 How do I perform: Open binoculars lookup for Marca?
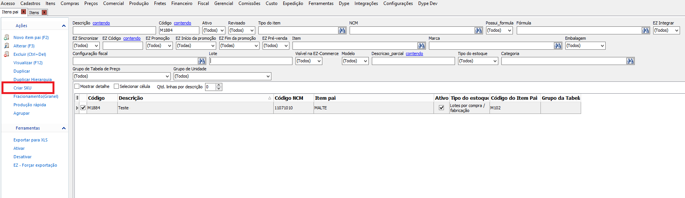pos(558,45)
